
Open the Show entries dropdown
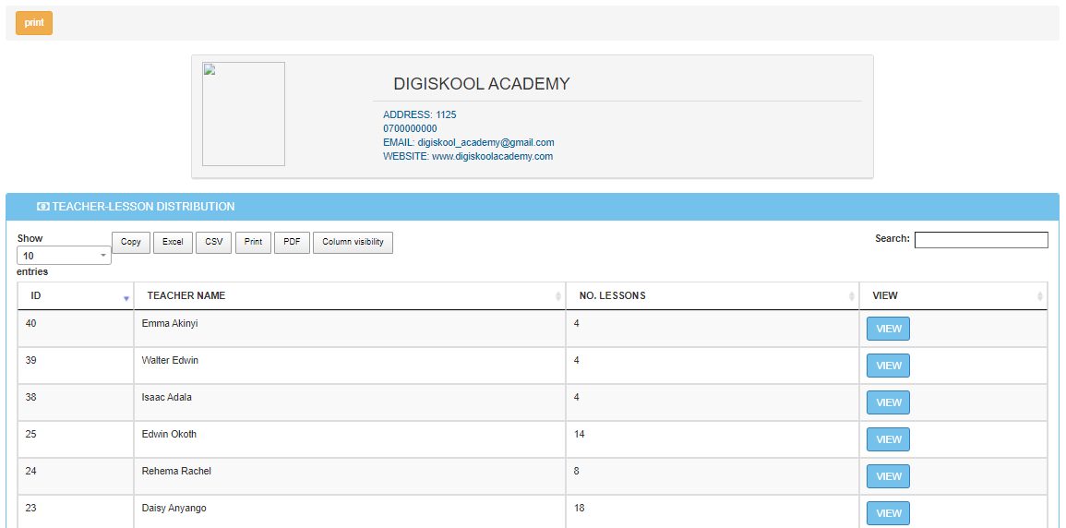(x=64, y=256)
